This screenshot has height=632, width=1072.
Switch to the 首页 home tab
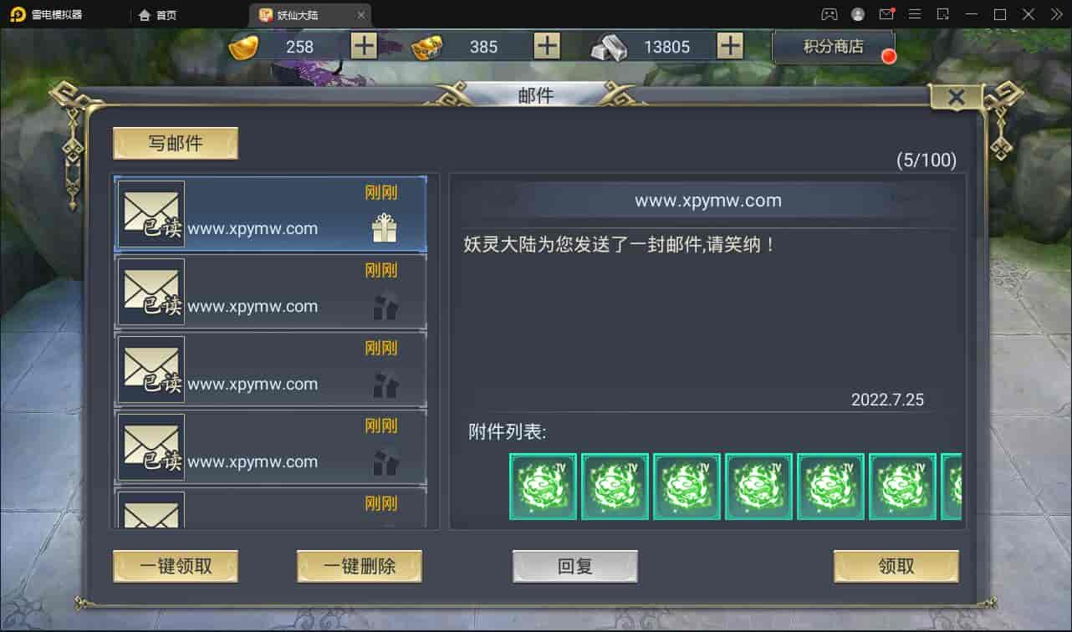tap(158, 15)
